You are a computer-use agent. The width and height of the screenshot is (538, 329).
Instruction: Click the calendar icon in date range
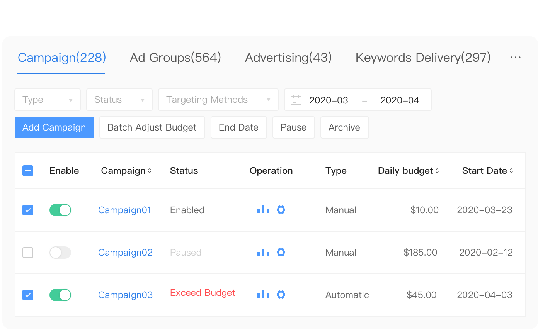point(296,100)
